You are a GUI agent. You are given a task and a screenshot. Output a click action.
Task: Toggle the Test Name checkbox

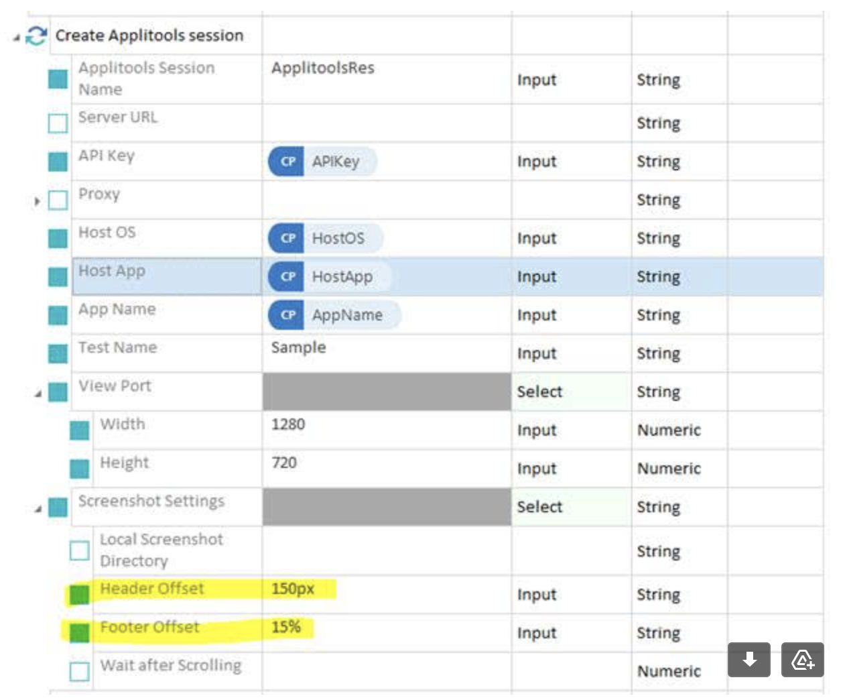coord(58,353)
